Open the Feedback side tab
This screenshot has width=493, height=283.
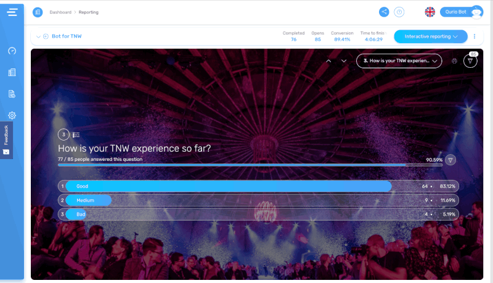(6, 139)
